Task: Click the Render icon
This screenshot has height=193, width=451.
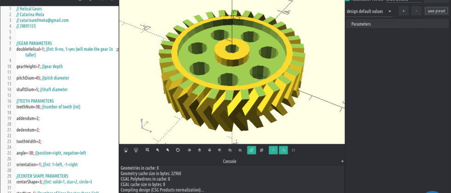Action: [x=136, y=150]
